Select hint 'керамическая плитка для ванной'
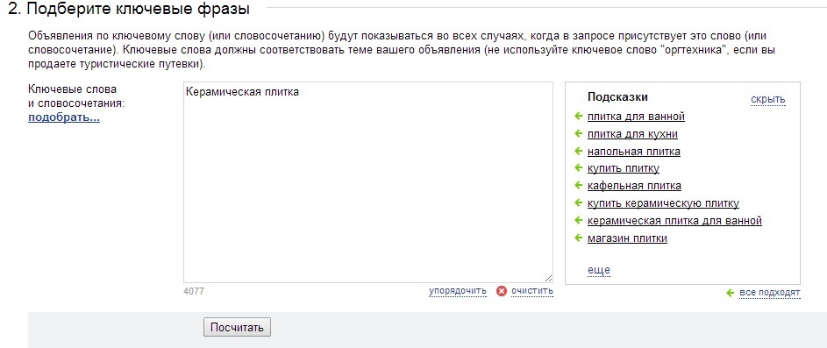Image resolution: width=827 pixels, height=348 pixels. click(x=674, y=220)
